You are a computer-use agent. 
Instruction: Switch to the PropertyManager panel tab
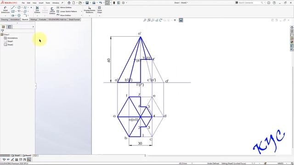pyautogui.click(x=10, y=27)
